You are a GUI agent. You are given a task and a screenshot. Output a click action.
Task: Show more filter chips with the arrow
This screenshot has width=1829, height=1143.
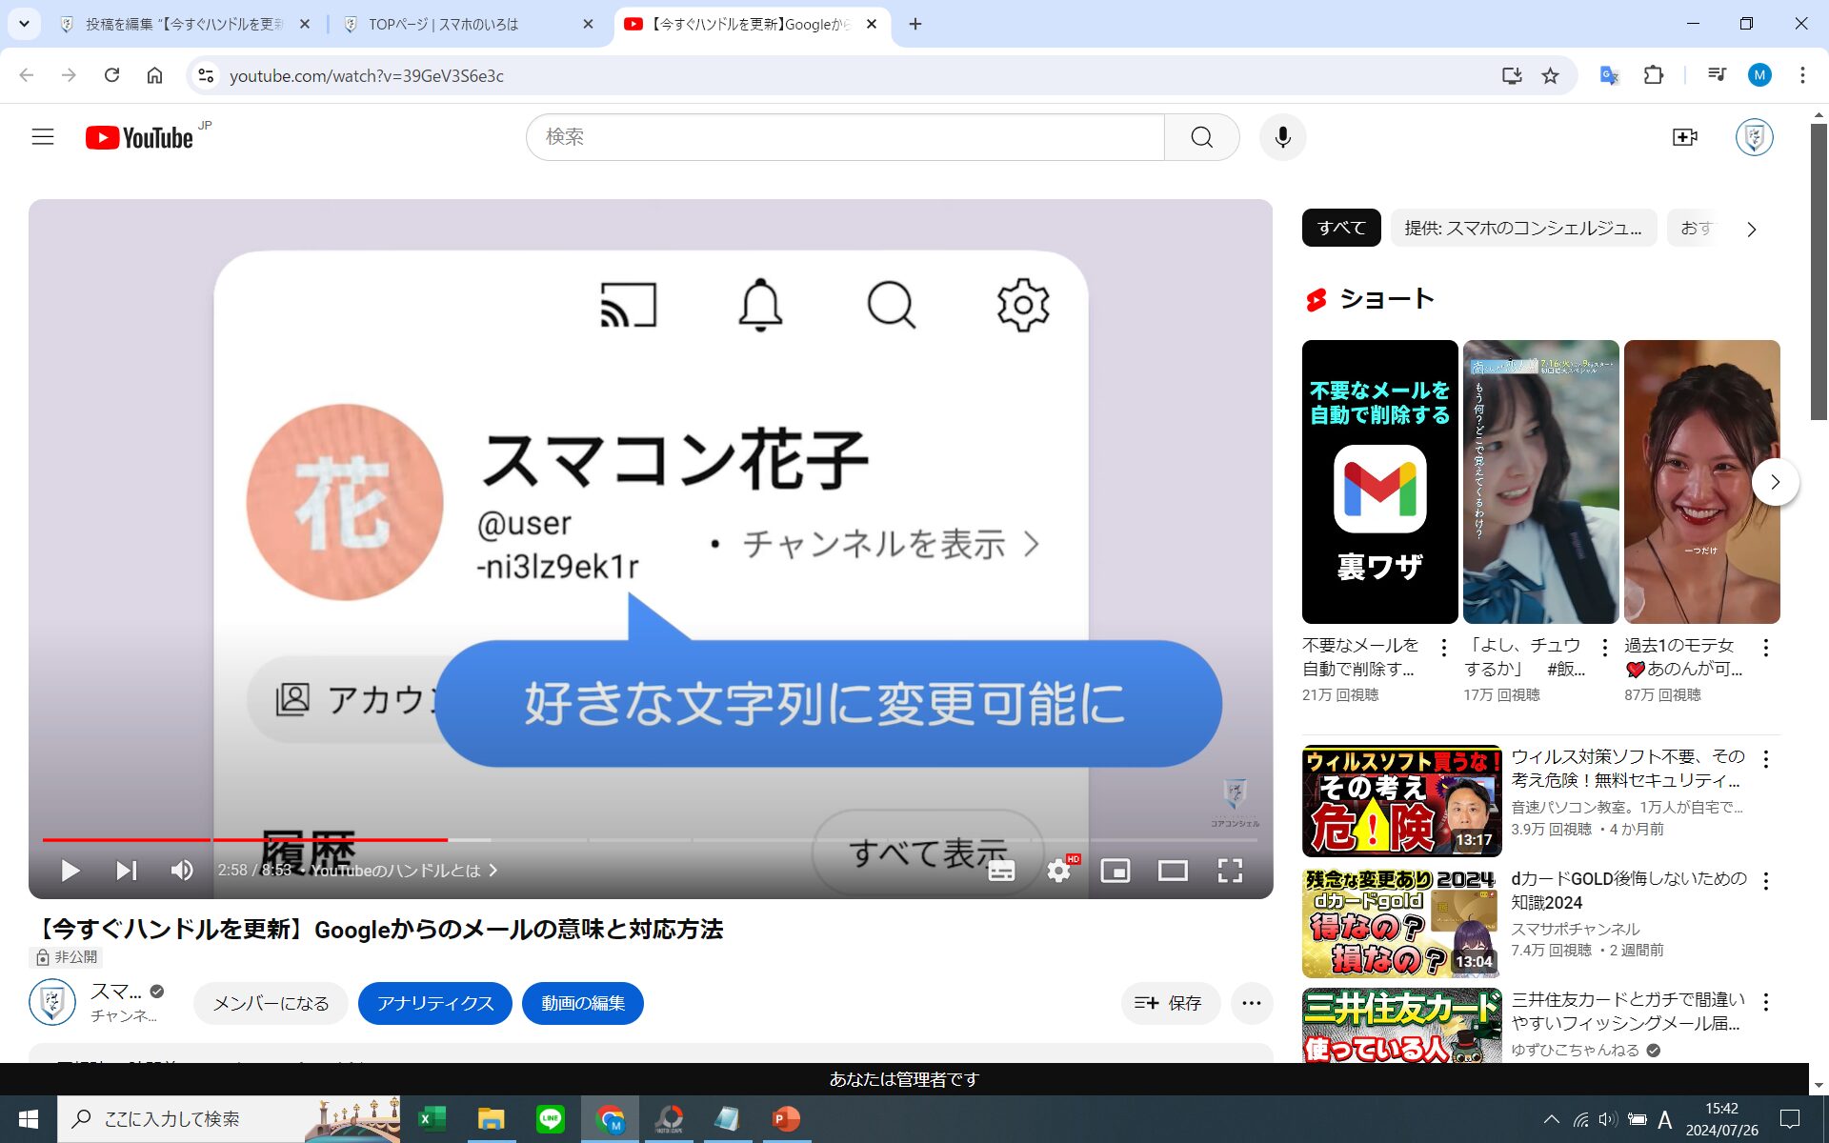pos(1751,229)
